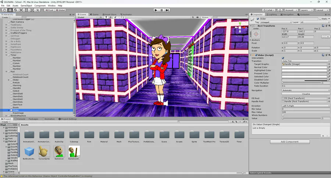Open the Layout dropdown
This screenshot has width=331, height=178.
[x=322, y=10]
